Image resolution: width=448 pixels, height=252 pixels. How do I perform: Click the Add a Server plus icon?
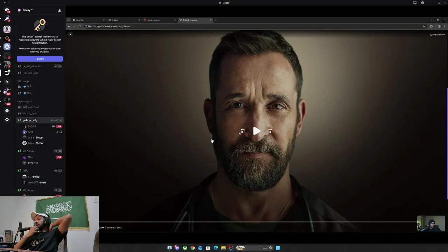tap(7, 111)
